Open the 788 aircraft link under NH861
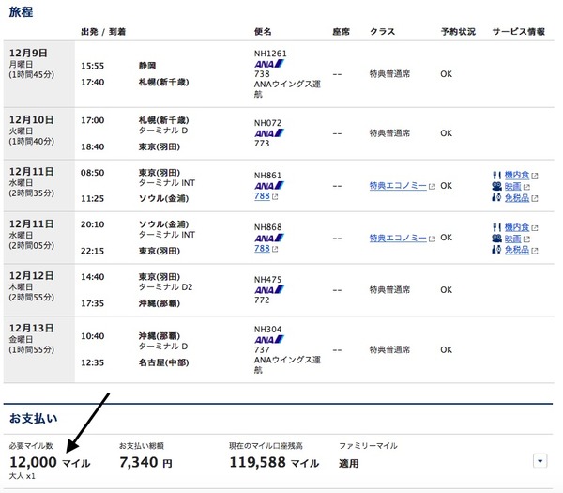 (x=262, y=196)
